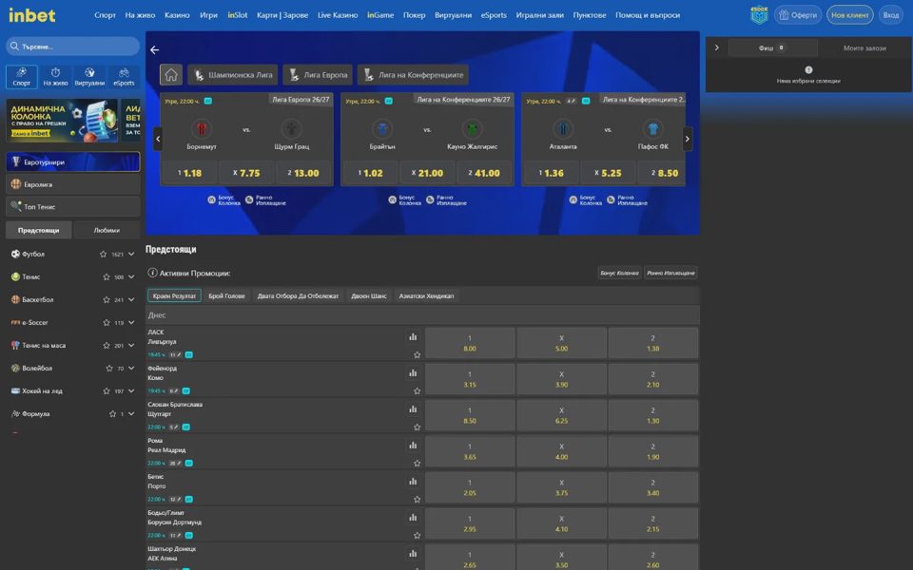Viewport: 913px width, 570px height.
Task: Expand the e-Soccer sport list
Action: coord(131,322)
